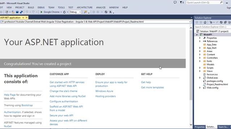231x129 pixels.
Task: Select the Models folder in Solution Explorer
Action: pos(210,64)
